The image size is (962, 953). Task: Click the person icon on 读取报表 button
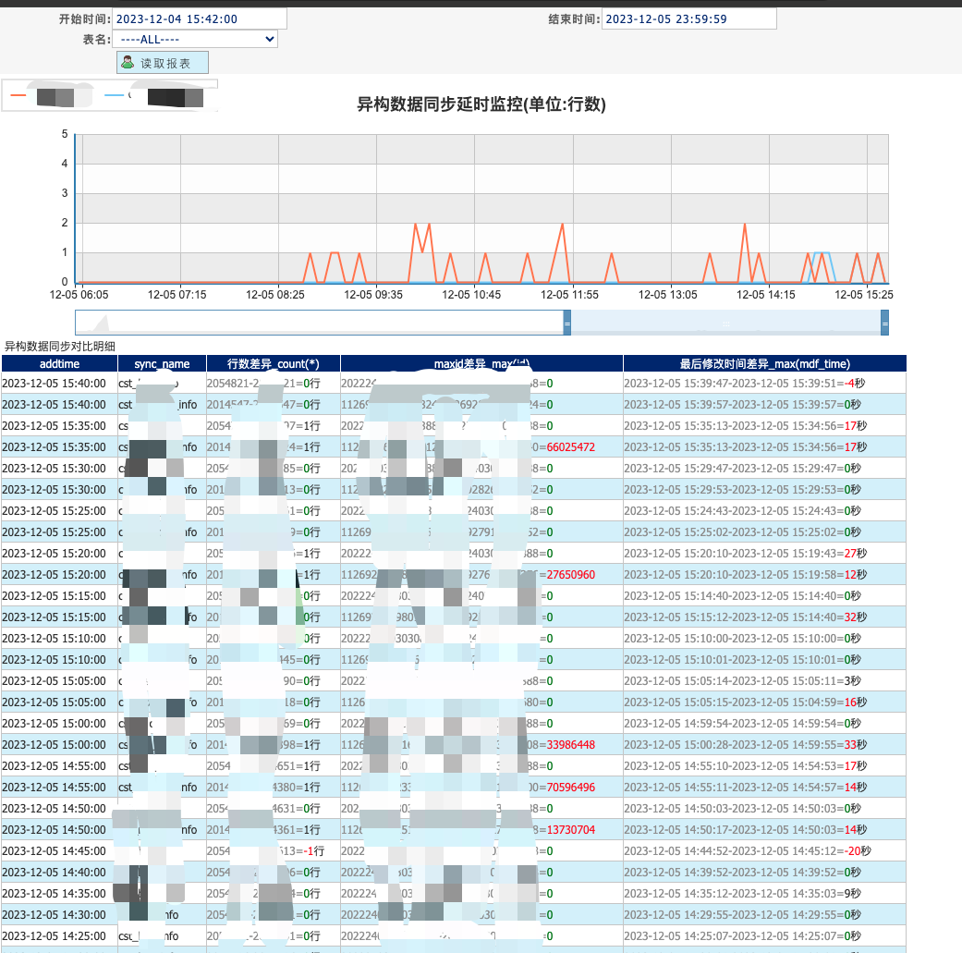tap(128, 62)
